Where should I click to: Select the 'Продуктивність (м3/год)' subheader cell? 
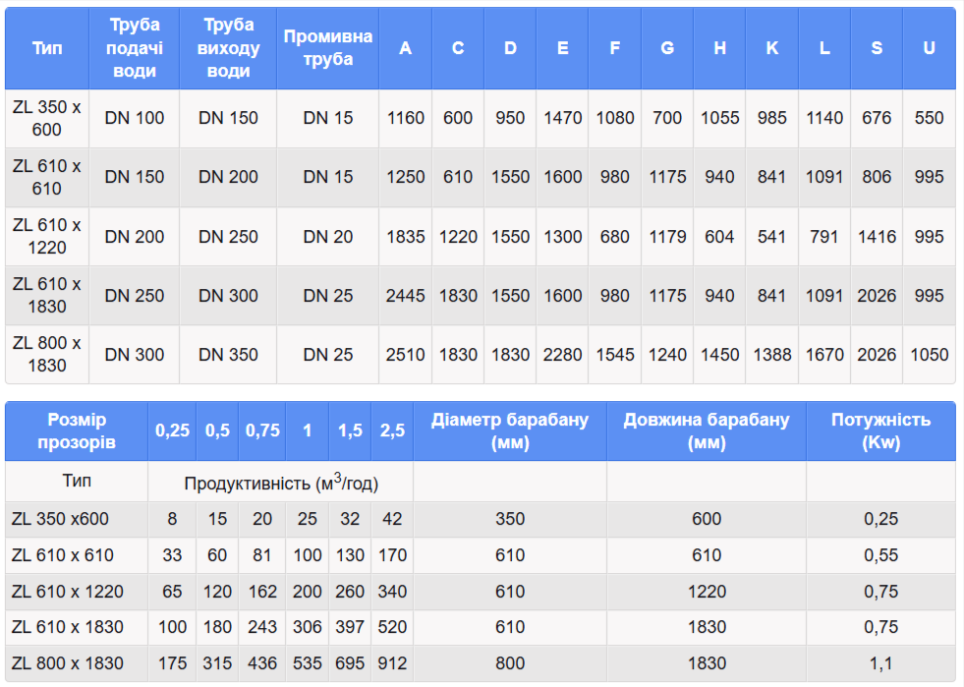280,483
